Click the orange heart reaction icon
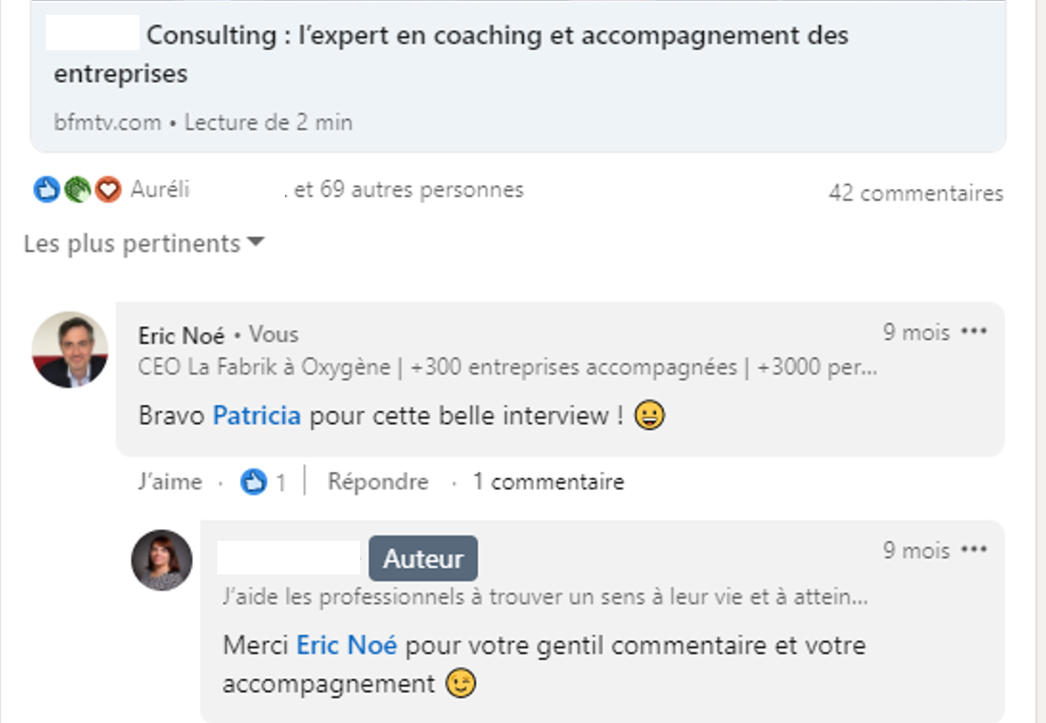The image size is (1046, 723). pos(108,190)
